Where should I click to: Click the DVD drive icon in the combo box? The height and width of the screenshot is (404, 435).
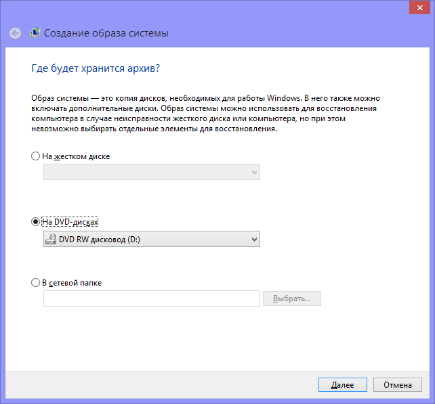coord(51,239)
